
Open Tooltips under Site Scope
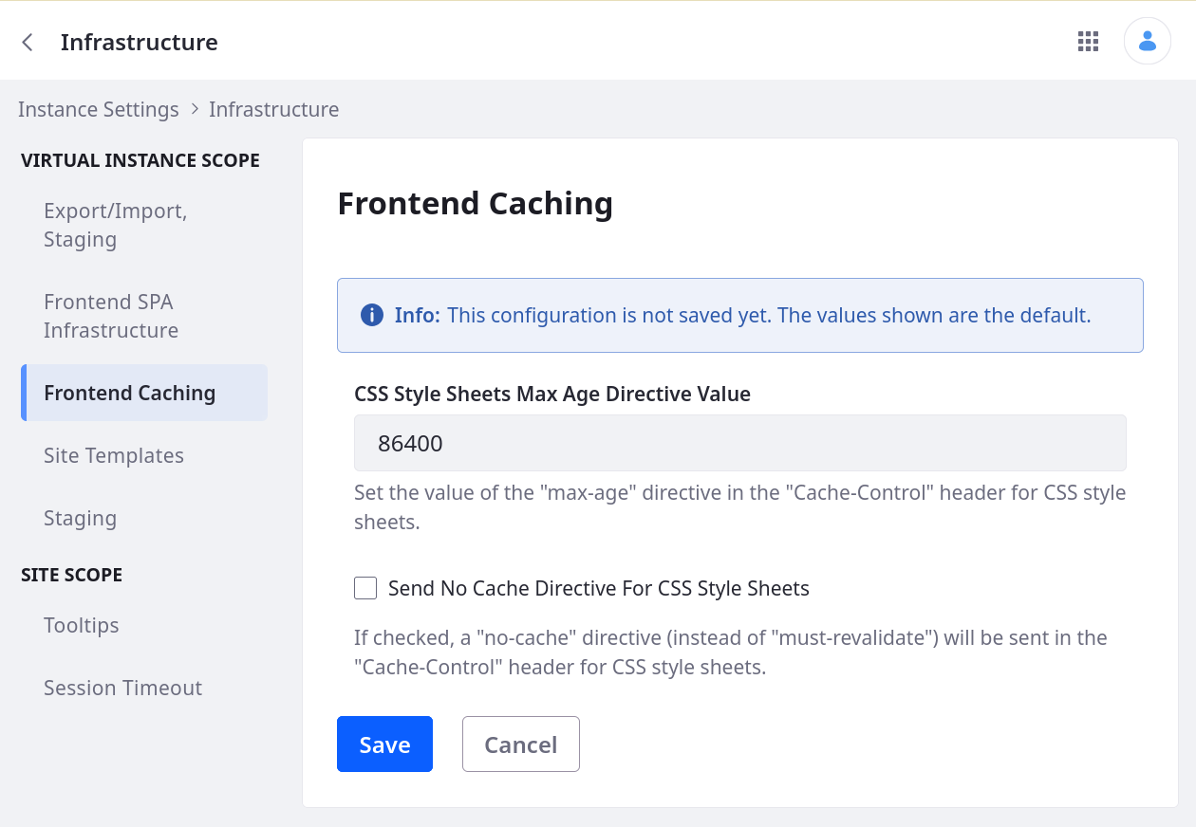tap(82, 625)
